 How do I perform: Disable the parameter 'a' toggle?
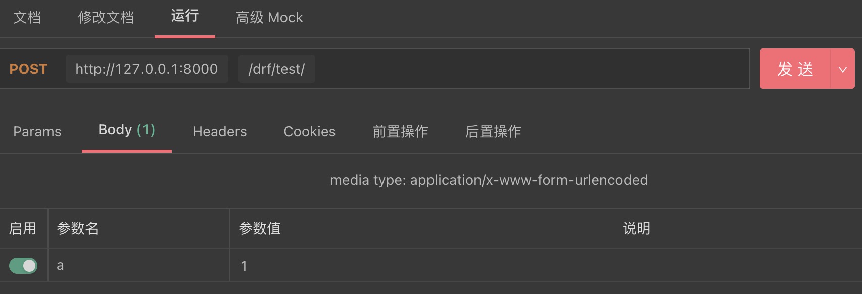coord(24,265)
